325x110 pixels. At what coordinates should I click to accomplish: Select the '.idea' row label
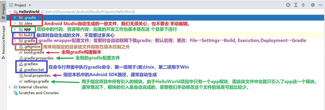pyautogui.click(x=28, y=23)
